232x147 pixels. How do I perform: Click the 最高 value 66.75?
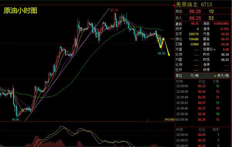(225, 39)
